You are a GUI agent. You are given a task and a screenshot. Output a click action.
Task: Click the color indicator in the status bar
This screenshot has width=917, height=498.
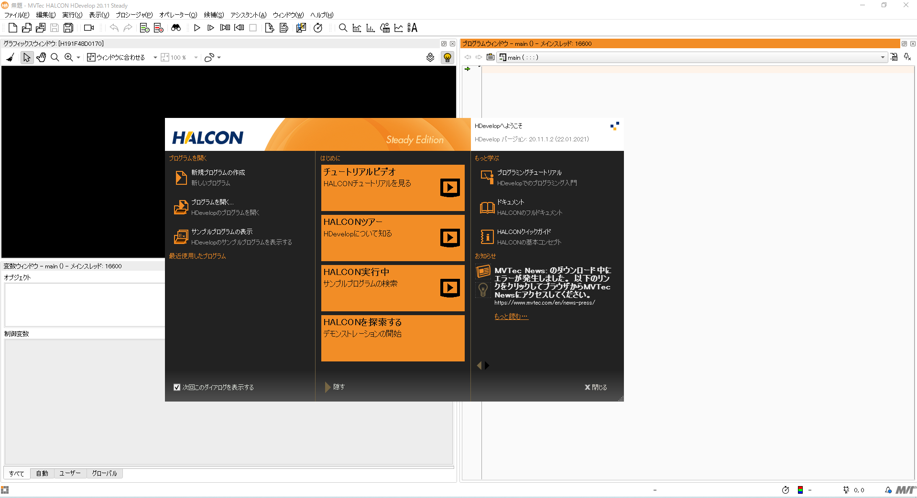pos(801,490)
